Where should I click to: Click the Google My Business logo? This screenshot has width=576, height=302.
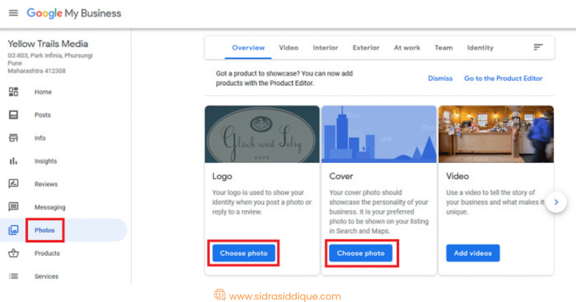pos(74,13)
